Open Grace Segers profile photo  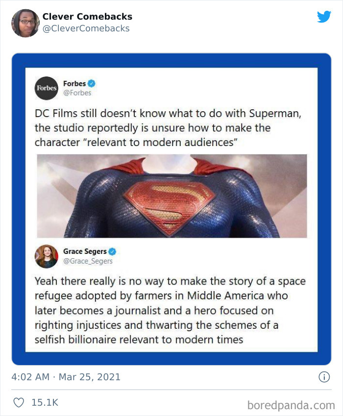coord(47,256)
